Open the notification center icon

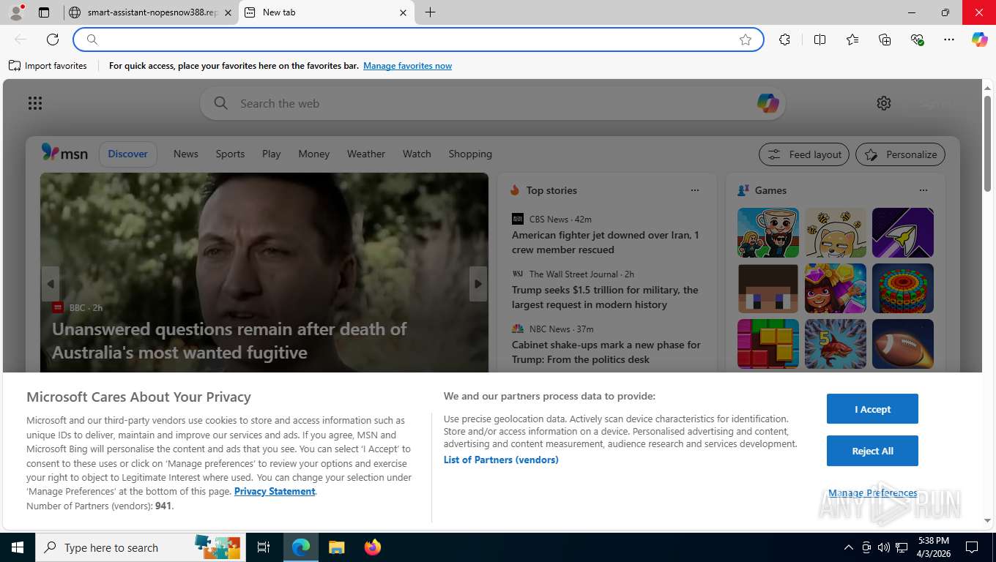coord(972,547)
